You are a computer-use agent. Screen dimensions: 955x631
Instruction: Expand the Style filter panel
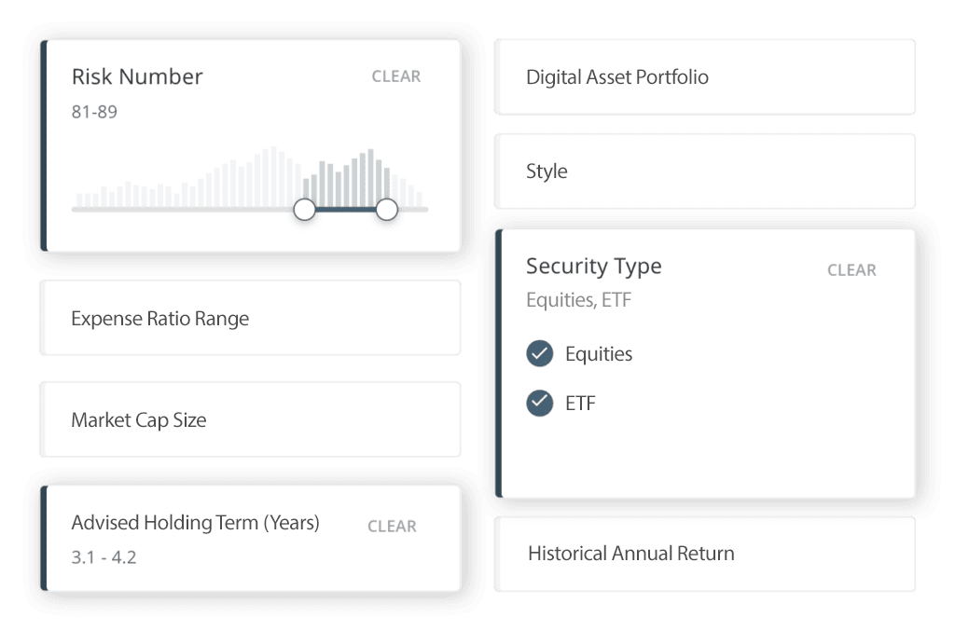click(705, 171)
